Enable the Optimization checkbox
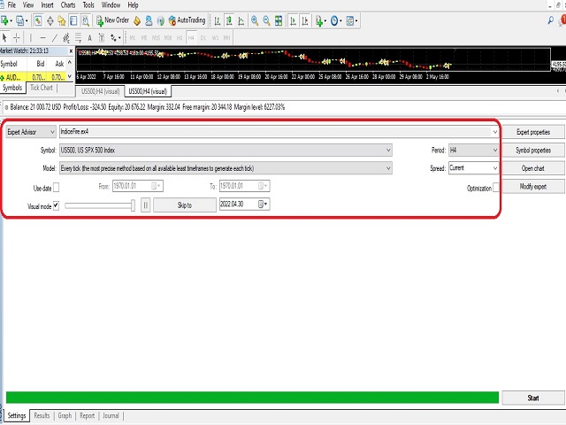Screen dimensions: 566x425 (x=495, y=188)
